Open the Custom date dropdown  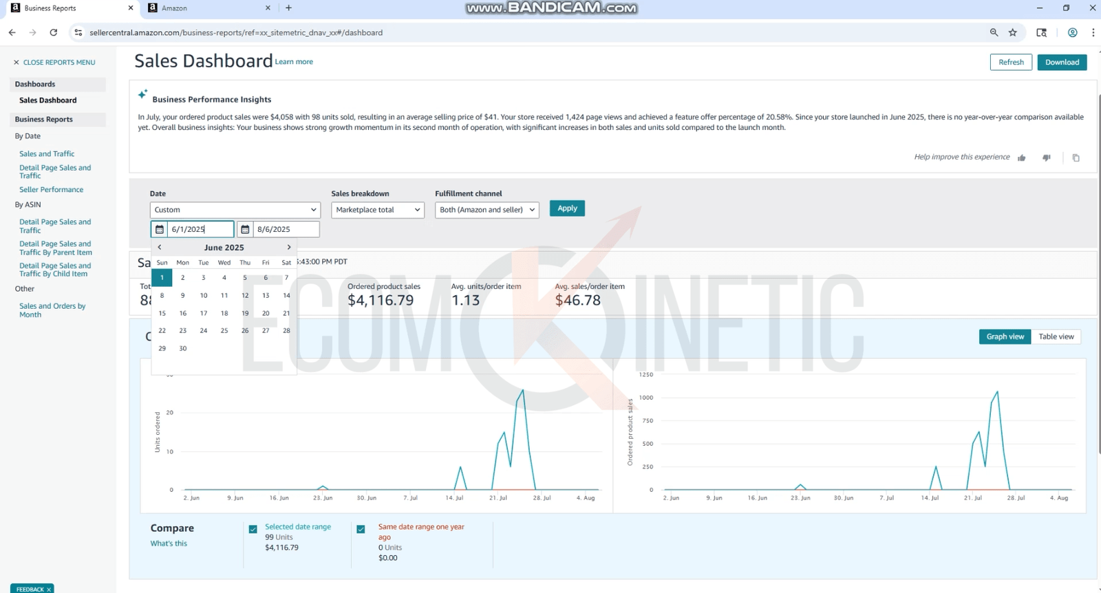click(235, 210)
